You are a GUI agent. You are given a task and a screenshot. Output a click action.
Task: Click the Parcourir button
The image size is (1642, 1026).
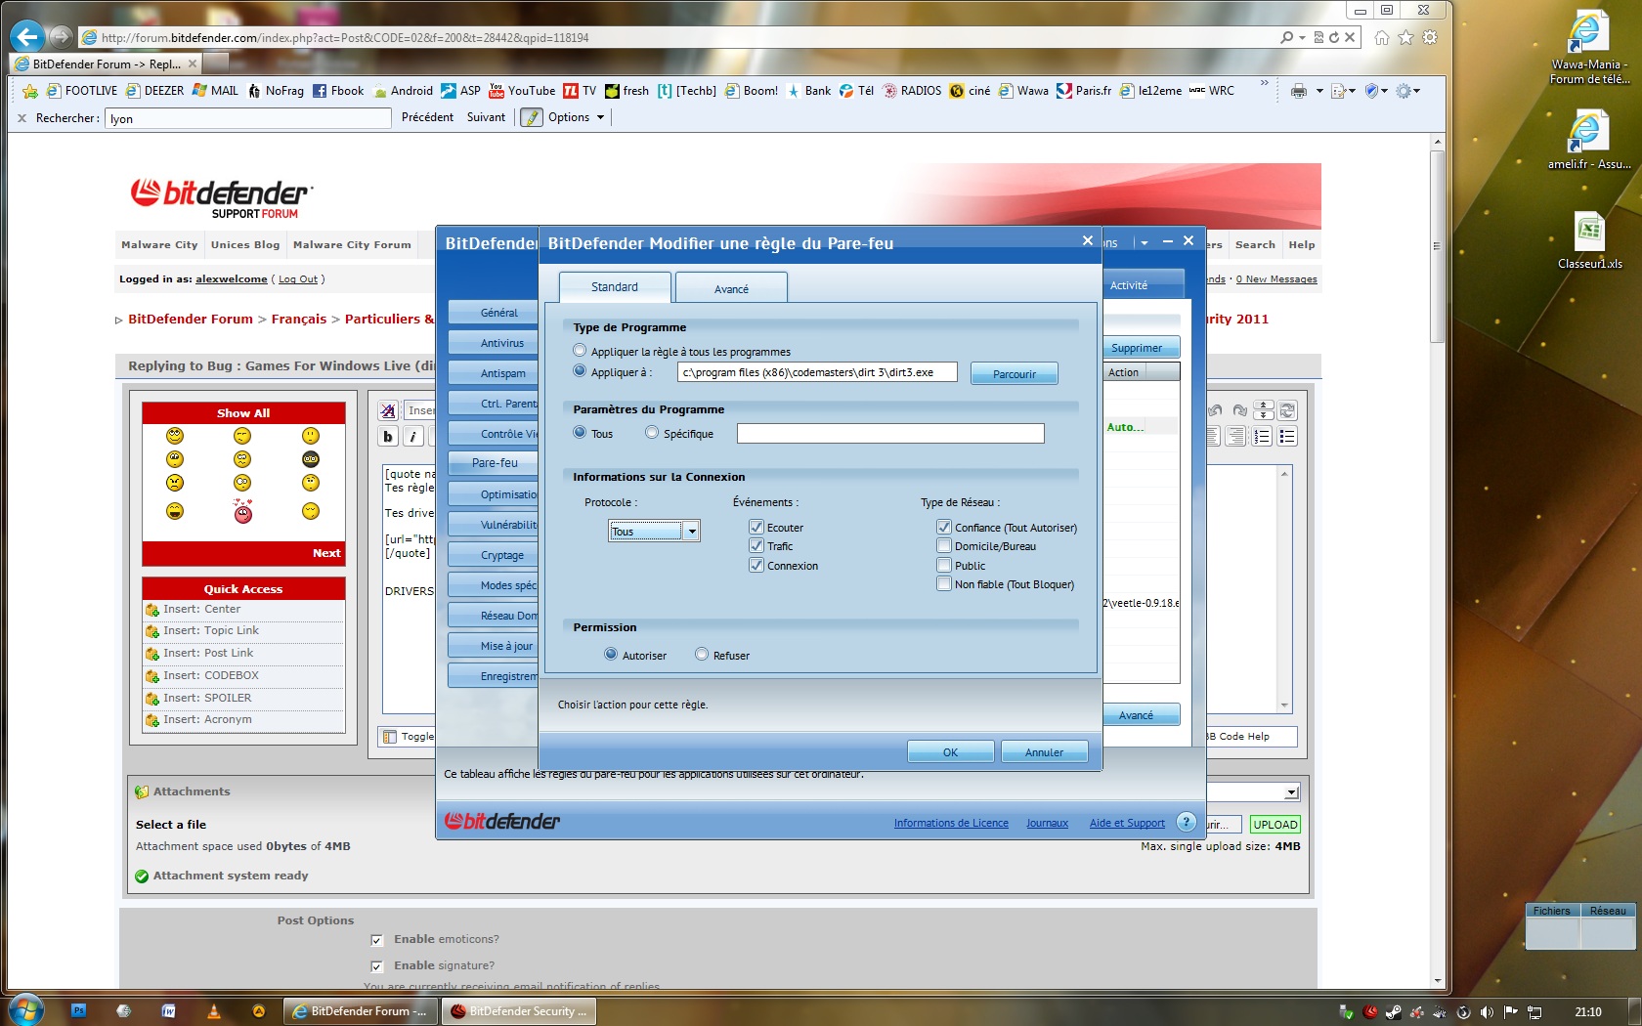1015,374
